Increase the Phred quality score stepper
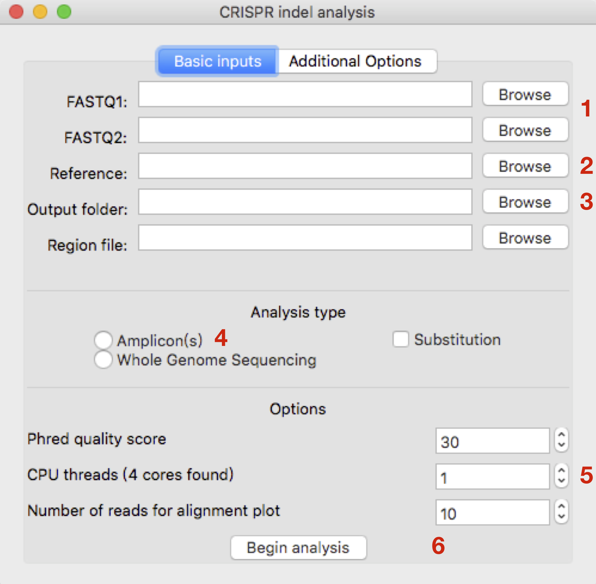596x584 pixels. click(x=561, y=435)
